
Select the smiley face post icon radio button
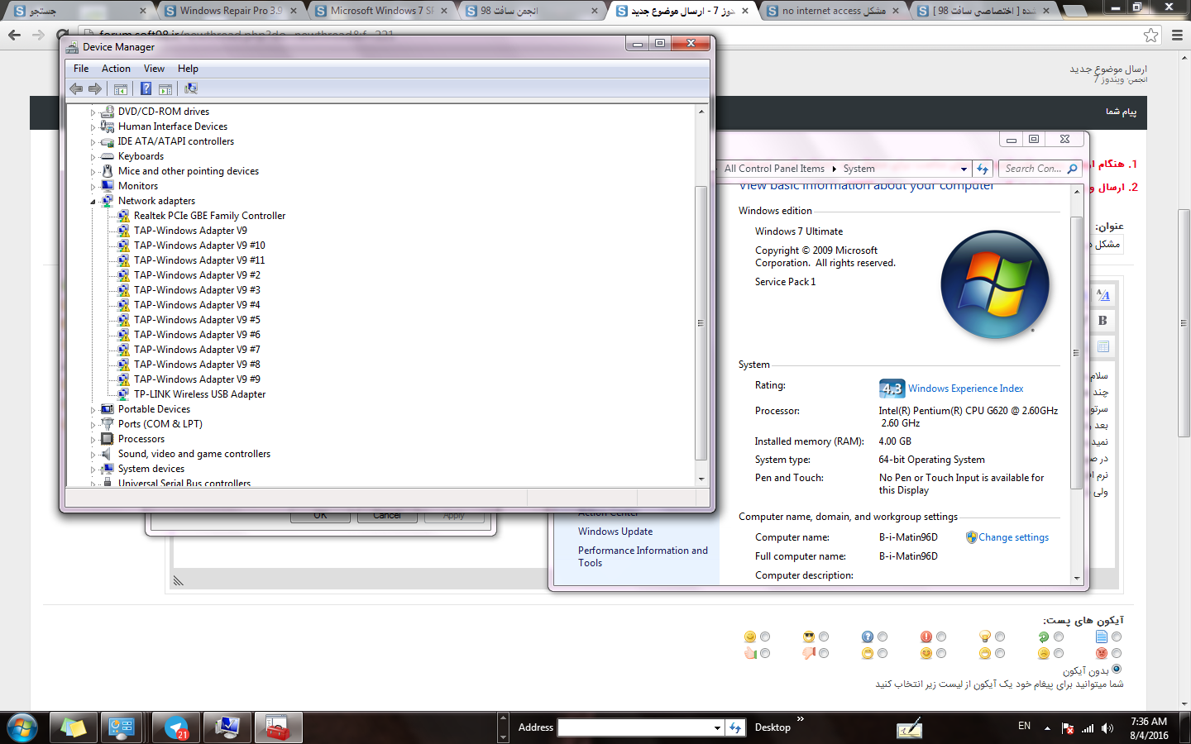pos(765,637)
